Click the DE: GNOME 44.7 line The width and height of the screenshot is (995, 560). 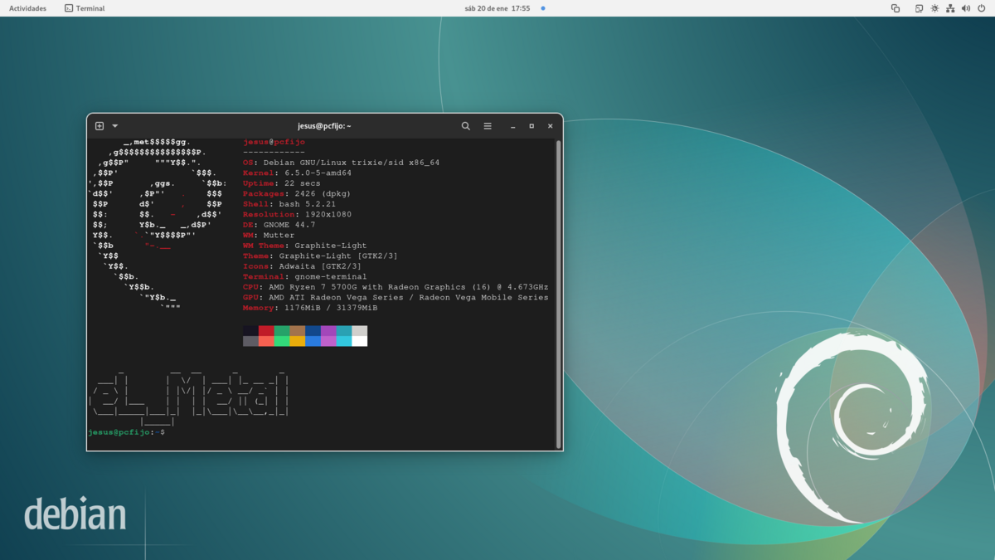point(279,225)
